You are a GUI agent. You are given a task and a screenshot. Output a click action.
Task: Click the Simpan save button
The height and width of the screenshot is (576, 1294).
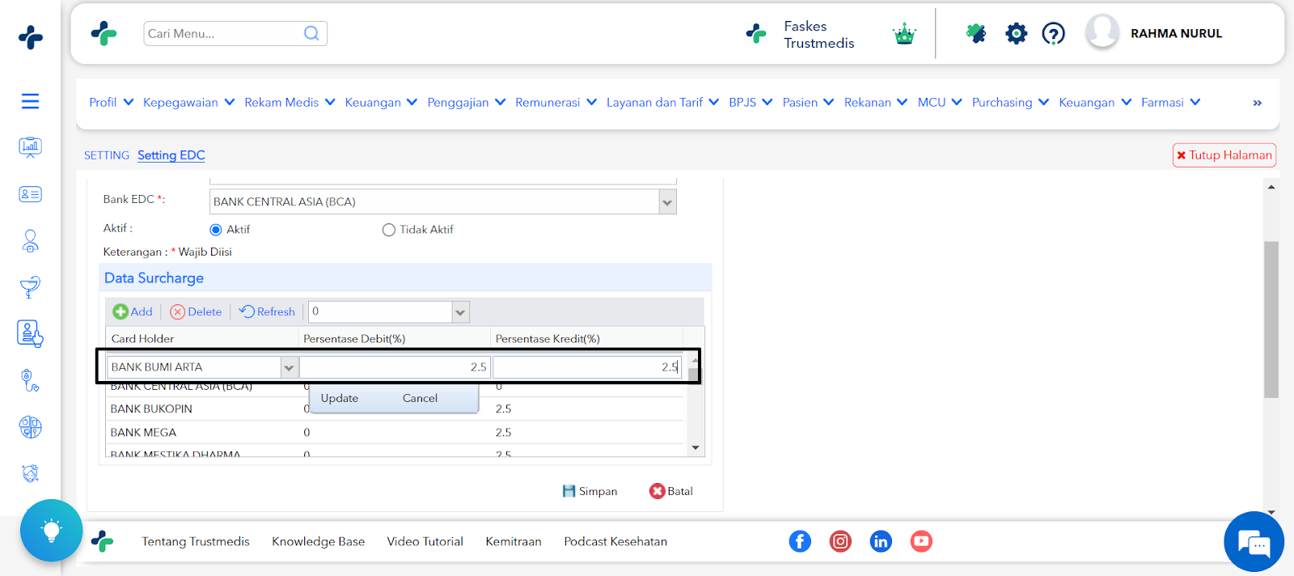(590, 491)
